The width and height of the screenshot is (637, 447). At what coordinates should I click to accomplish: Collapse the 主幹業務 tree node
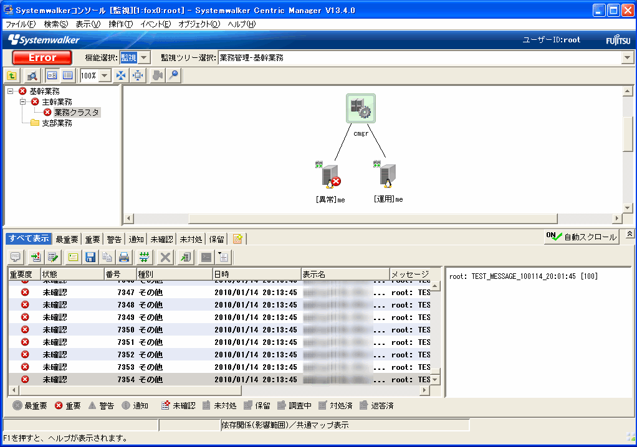[22, 102]
